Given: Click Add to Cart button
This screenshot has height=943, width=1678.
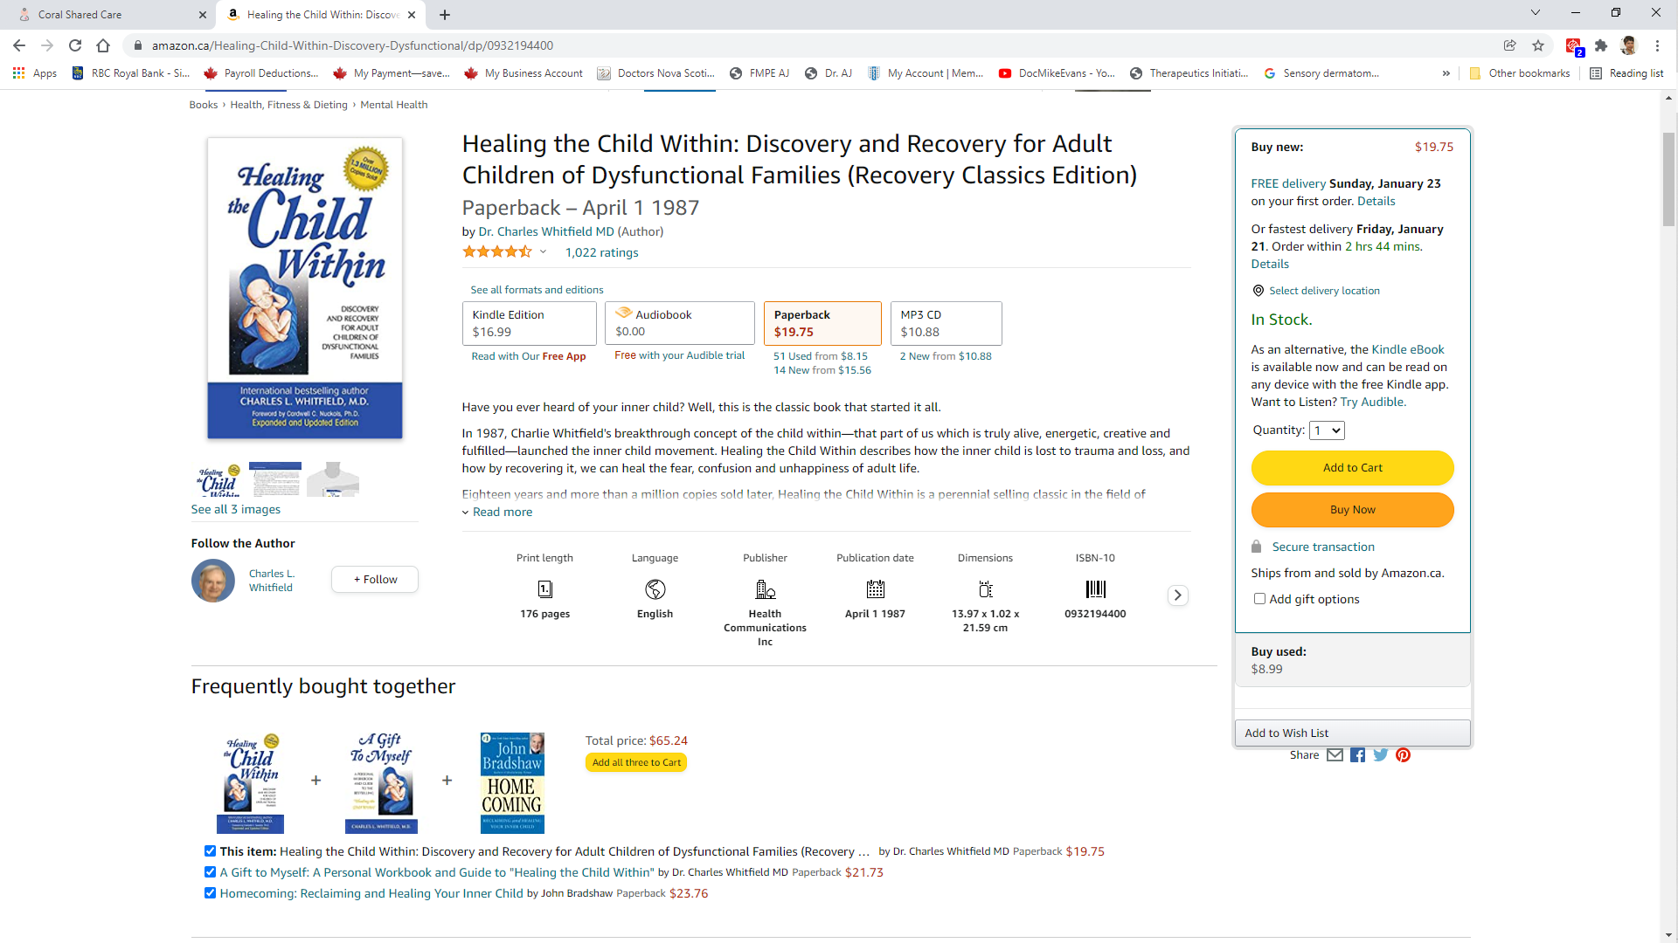Looking at the screenshot, I should pos(1352,468).
